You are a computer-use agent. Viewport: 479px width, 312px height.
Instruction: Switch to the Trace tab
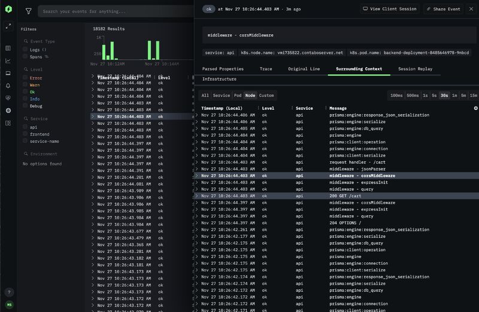pos(266,69)
